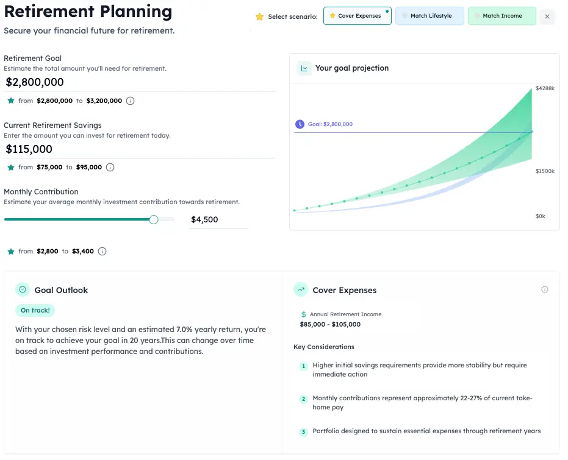Switch to Match Lifestyle scenario
This screenshot has width=568, height=460.
(x=430, y=16)
